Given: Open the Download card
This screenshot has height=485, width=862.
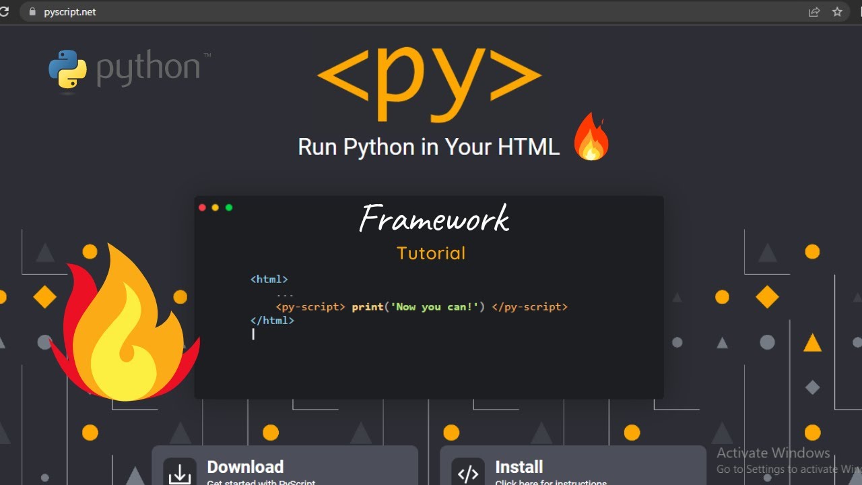Looking at the screenshot, I should (285, 465).
